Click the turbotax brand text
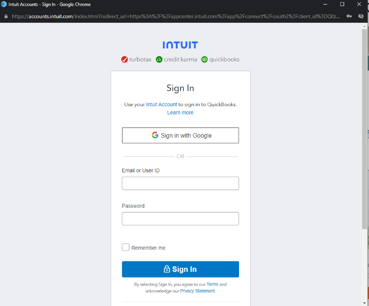The height and width of the screenshot is (306, 369). click(x=140, y=59)
